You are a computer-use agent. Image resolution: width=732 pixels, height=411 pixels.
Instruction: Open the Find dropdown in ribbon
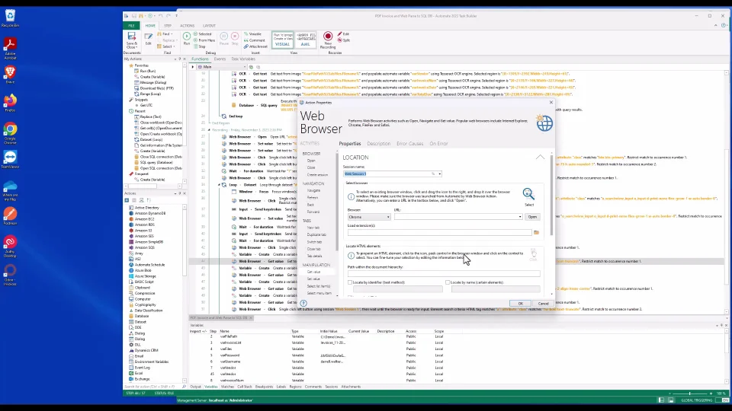(x=165, y=34)
